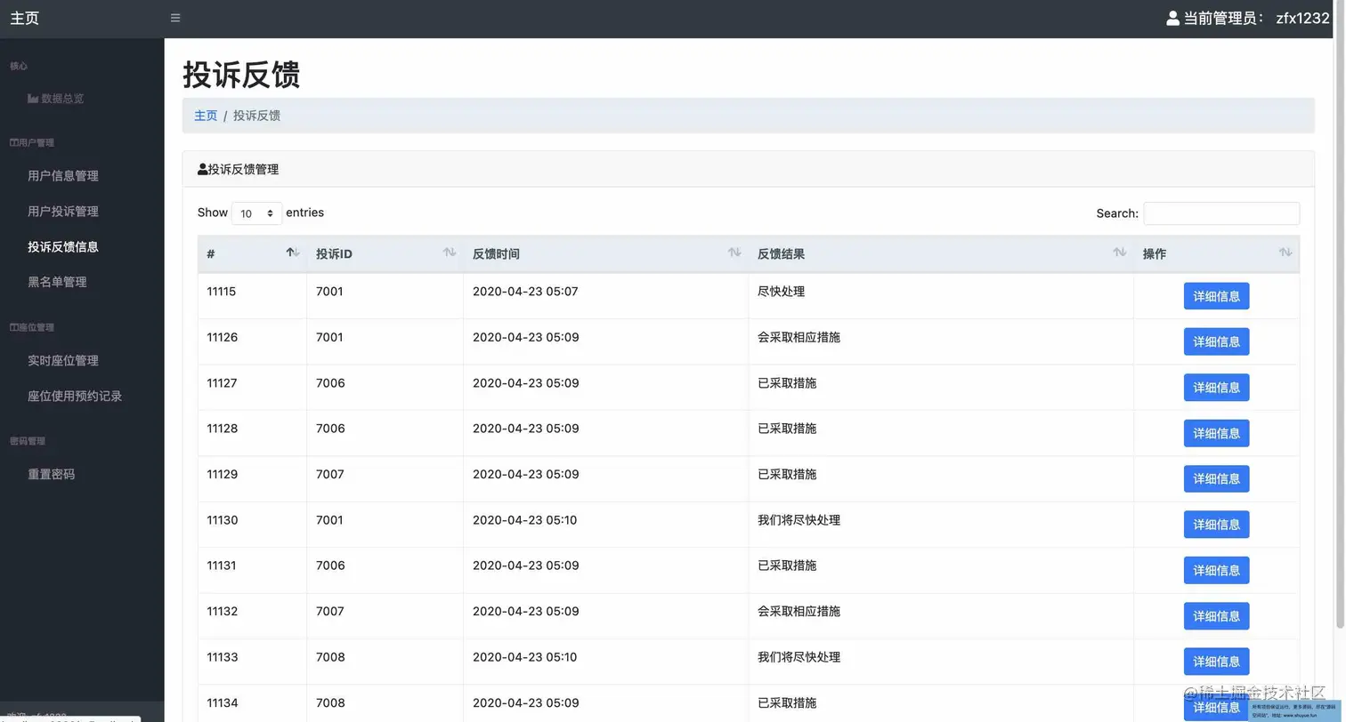The image size is (1346, 722).
Task: Click 详细信息 button for row 11132
Action: pos(1216,616)
